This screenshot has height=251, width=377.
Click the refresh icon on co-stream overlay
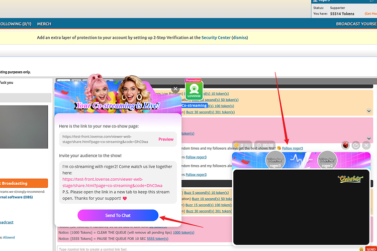click(x=356, y=145)
